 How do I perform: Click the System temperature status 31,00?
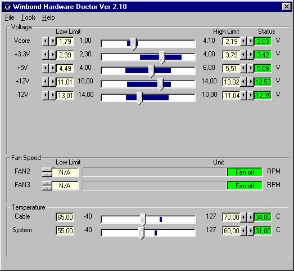[x=263, y=231]
